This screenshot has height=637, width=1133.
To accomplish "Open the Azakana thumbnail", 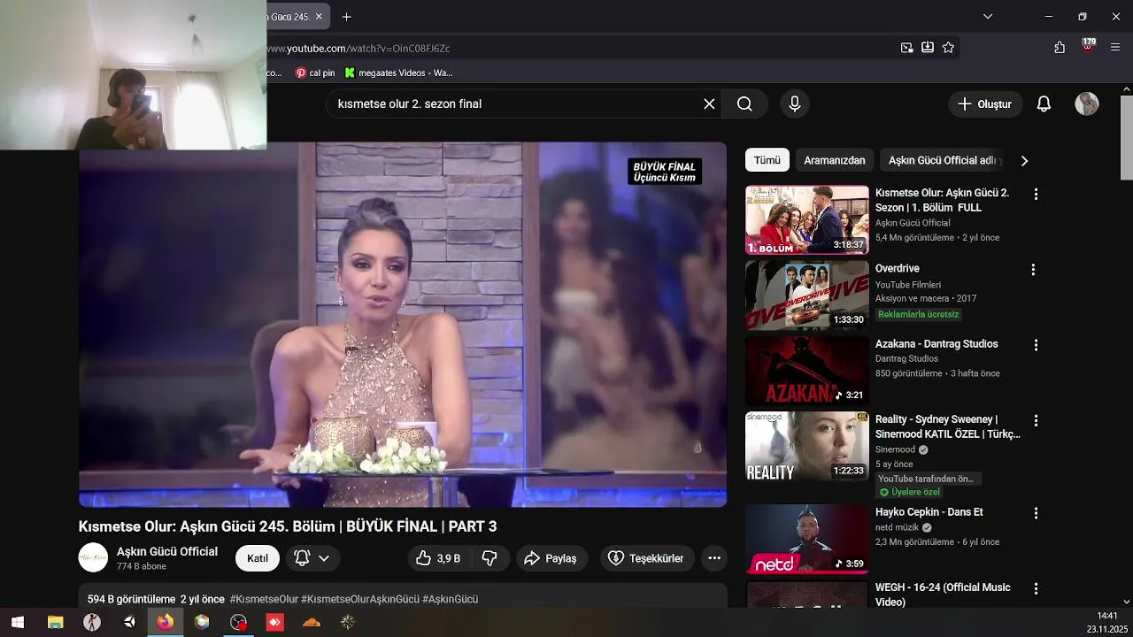I will [807, 370].
